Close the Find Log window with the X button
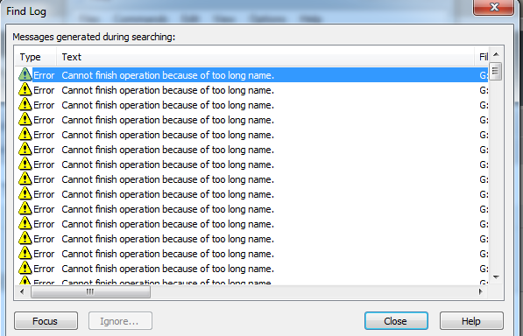Viewport: 523px width, 336px height. [x=494, y=7]
